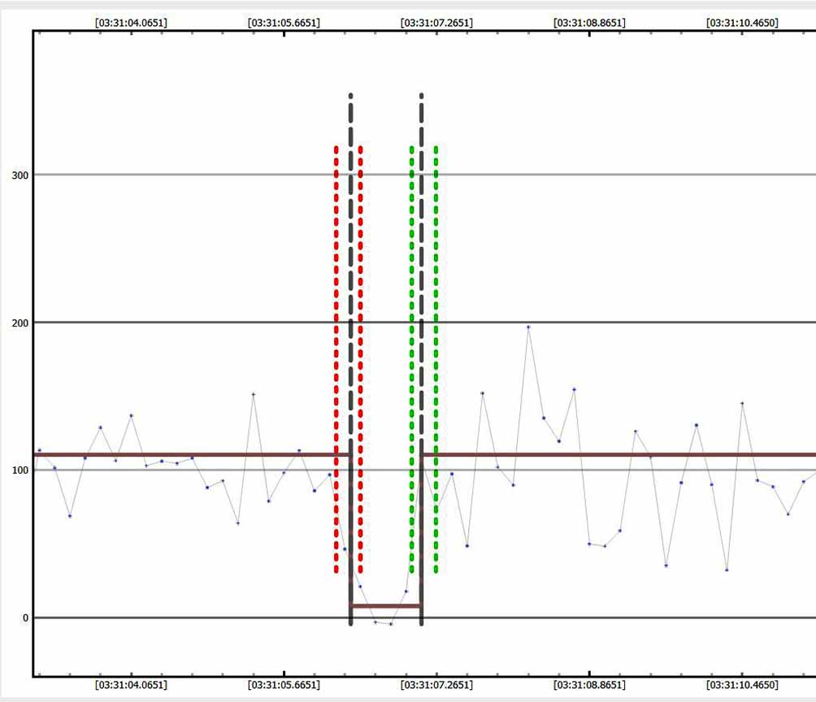Click the brown mean line right of the dip

pos(619,455)
